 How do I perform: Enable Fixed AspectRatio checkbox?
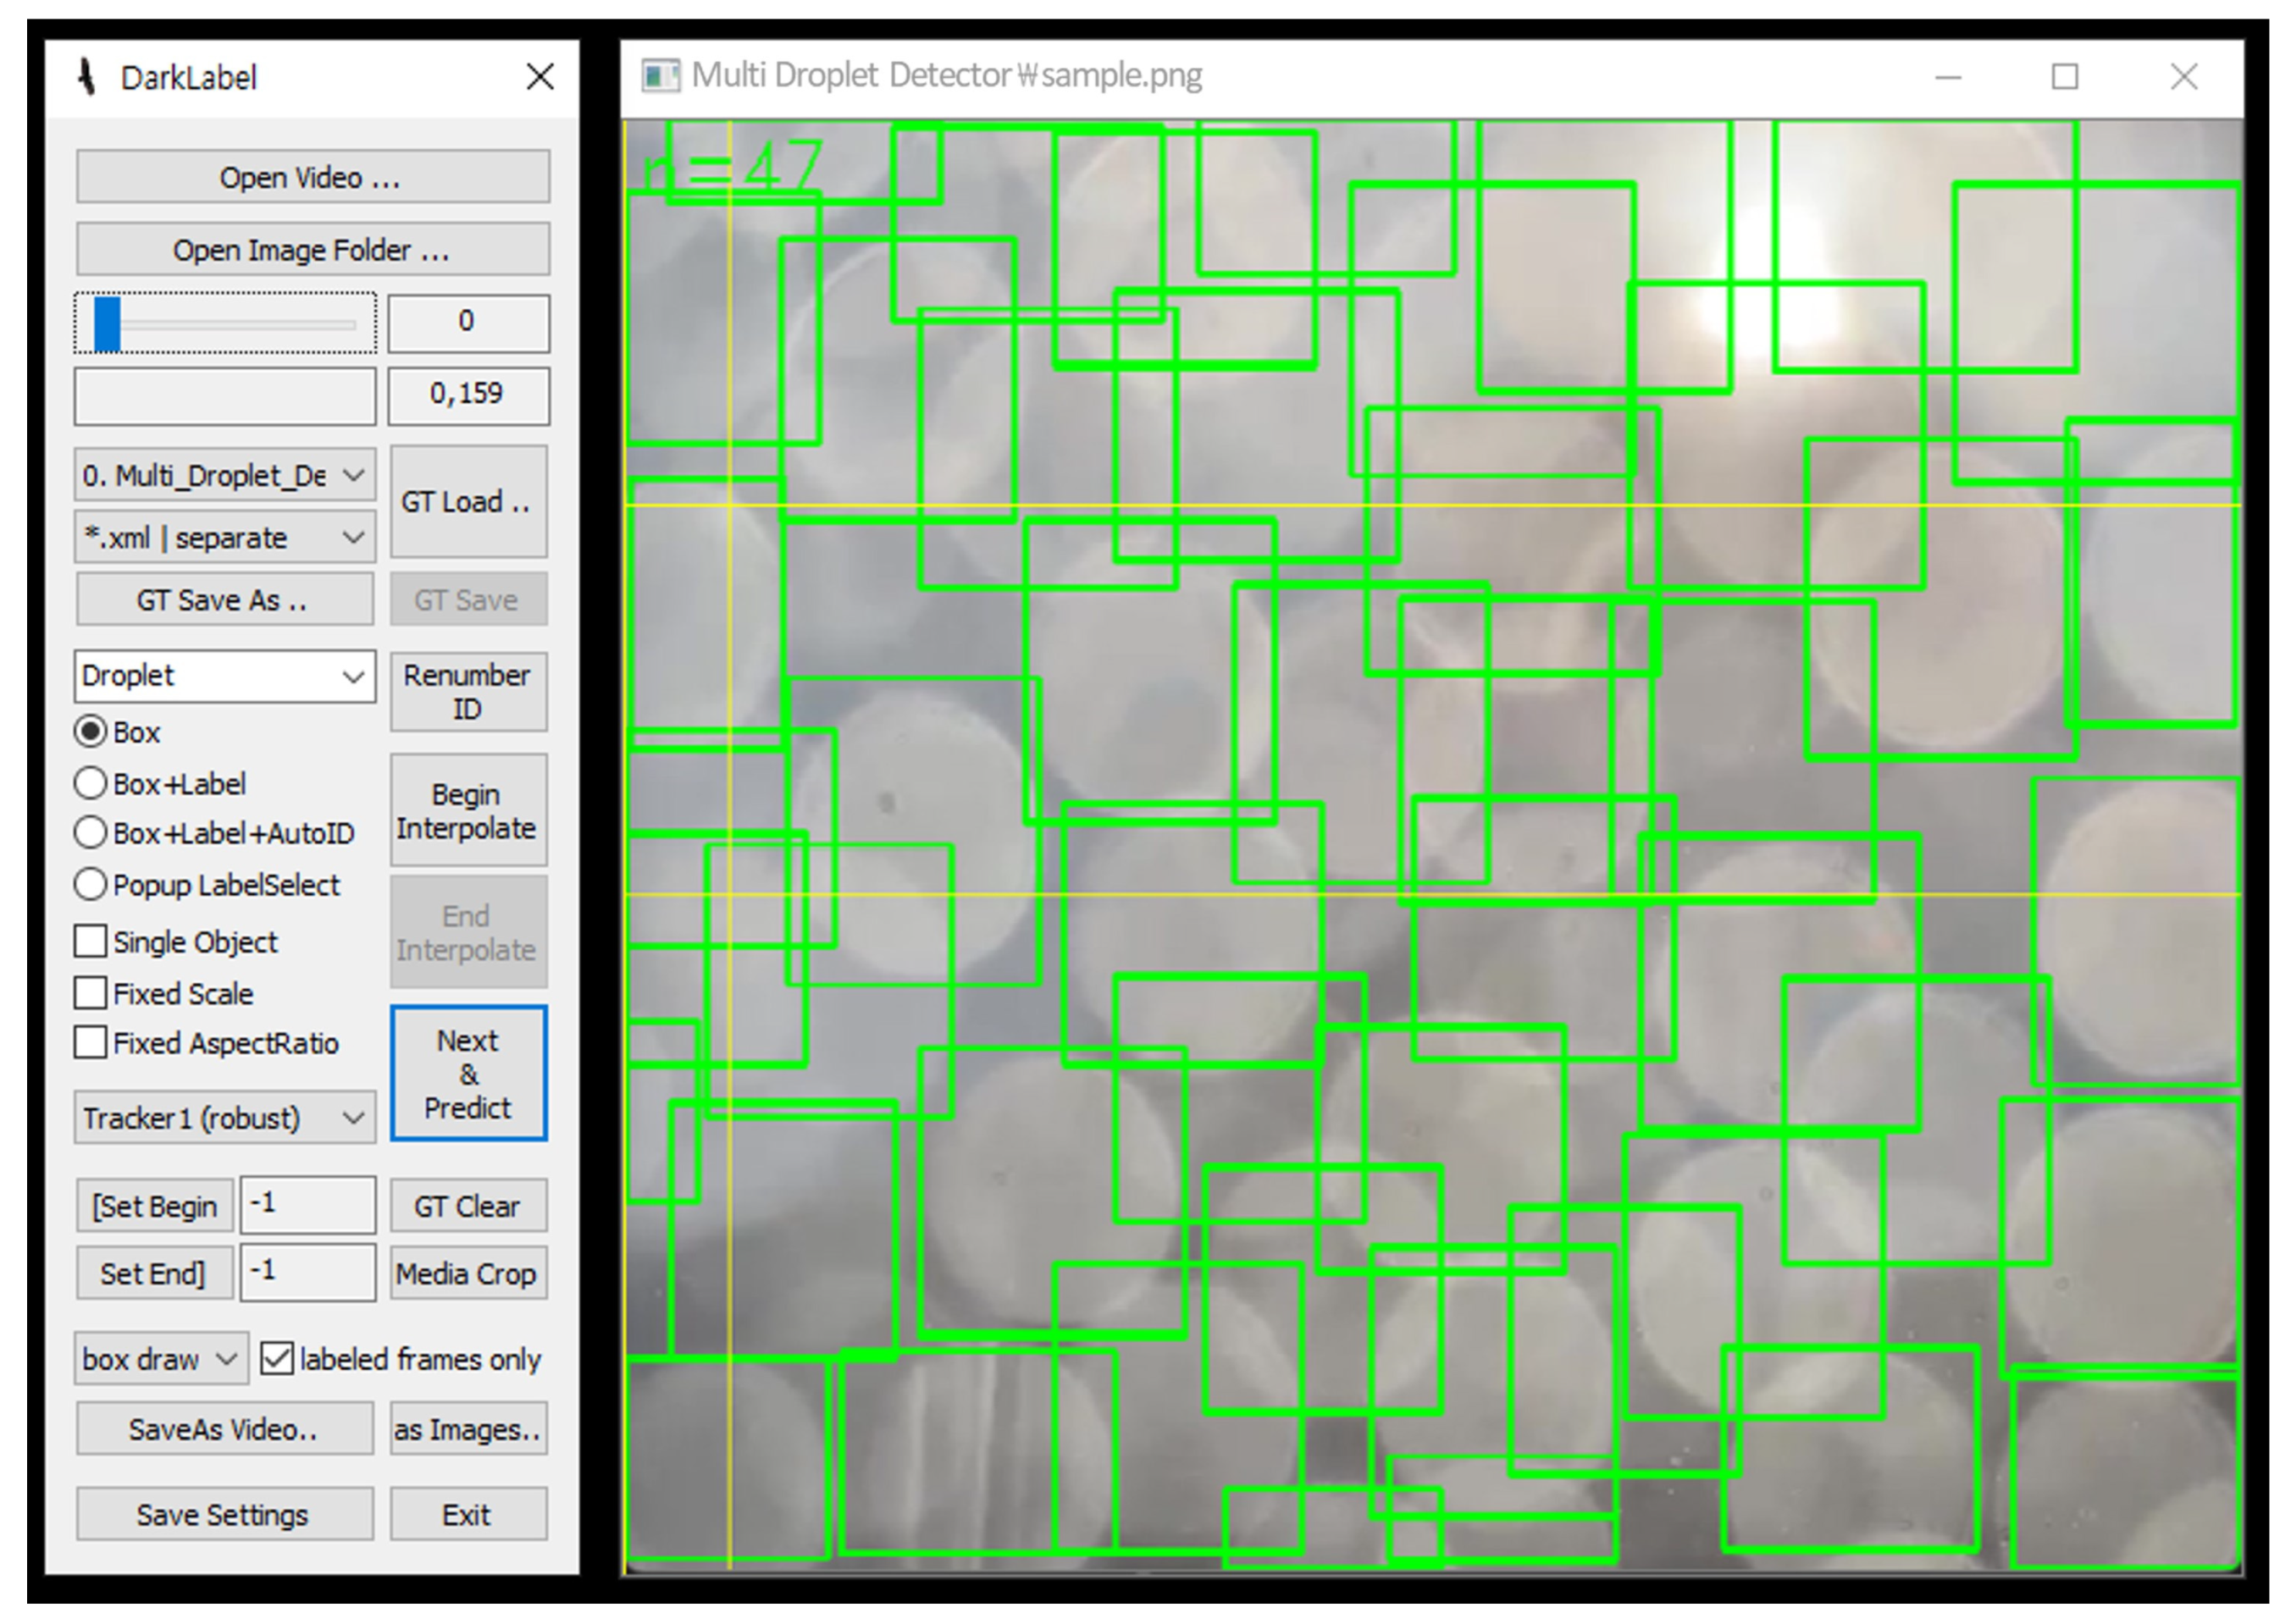click(91, 1042)
